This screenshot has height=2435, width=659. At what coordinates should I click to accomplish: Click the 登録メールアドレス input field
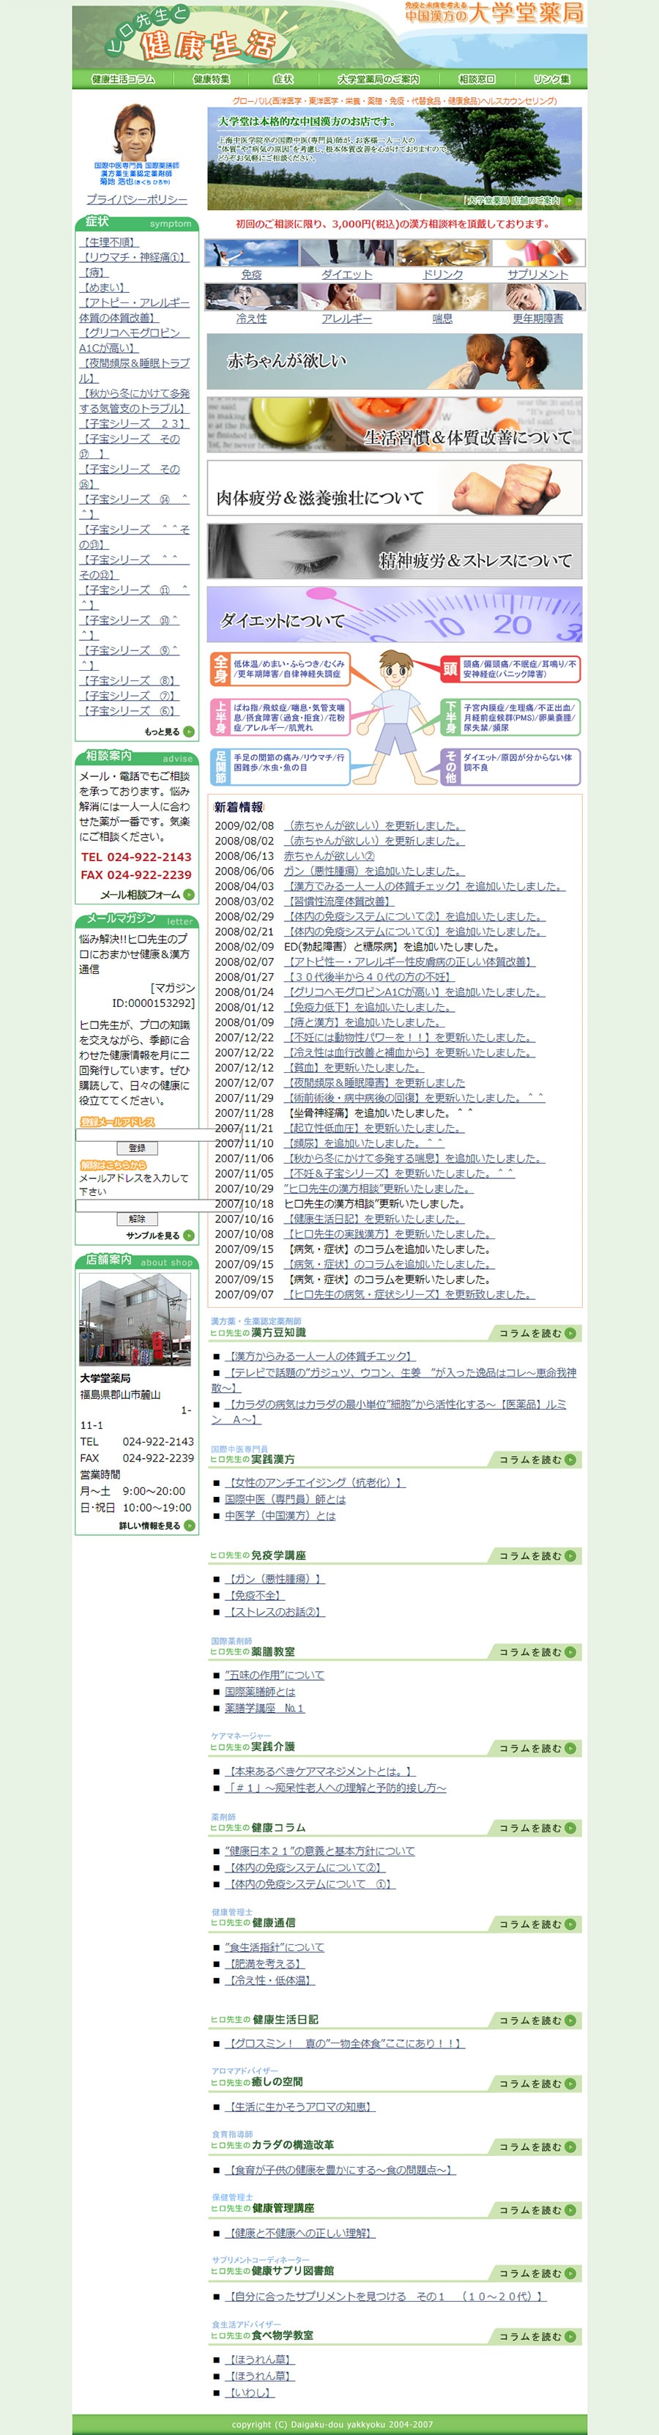coord(136,1134)
